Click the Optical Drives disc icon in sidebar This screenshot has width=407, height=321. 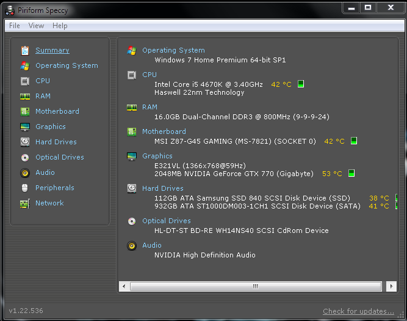25,158
